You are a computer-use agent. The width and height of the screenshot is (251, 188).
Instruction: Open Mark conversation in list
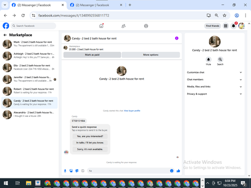tap(30, 44)
